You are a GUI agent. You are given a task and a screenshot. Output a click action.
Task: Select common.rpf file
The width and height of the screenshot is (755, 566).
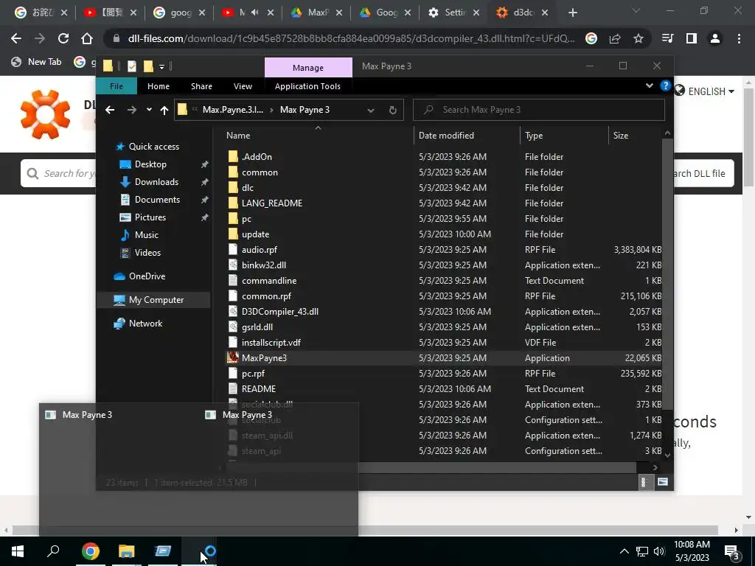coord(266,296)
